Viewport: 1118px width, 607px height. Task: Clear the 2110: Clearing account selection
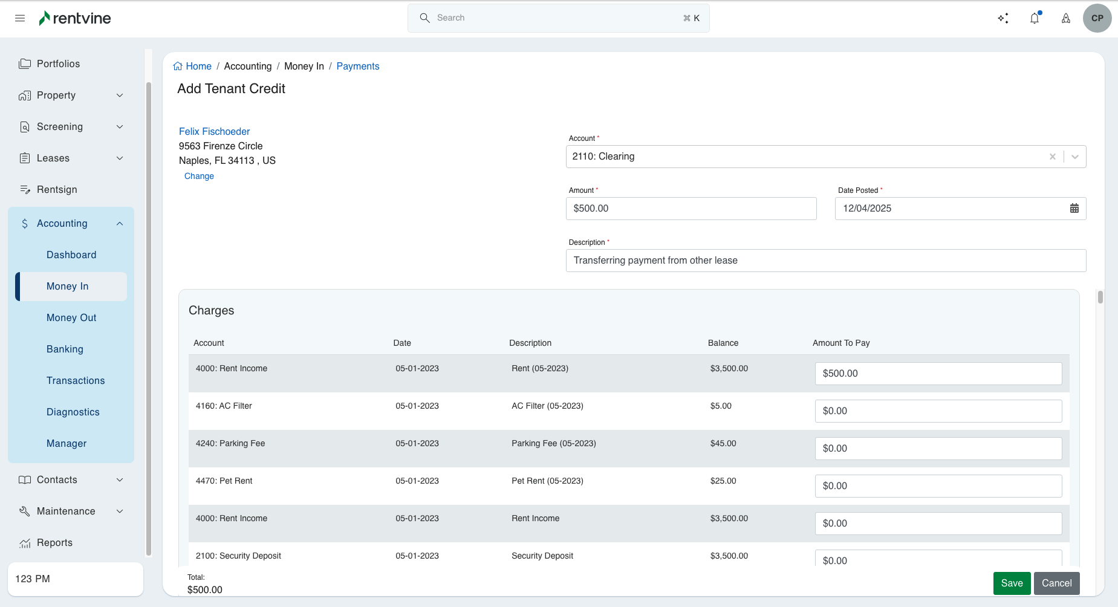click(1052, 157)
